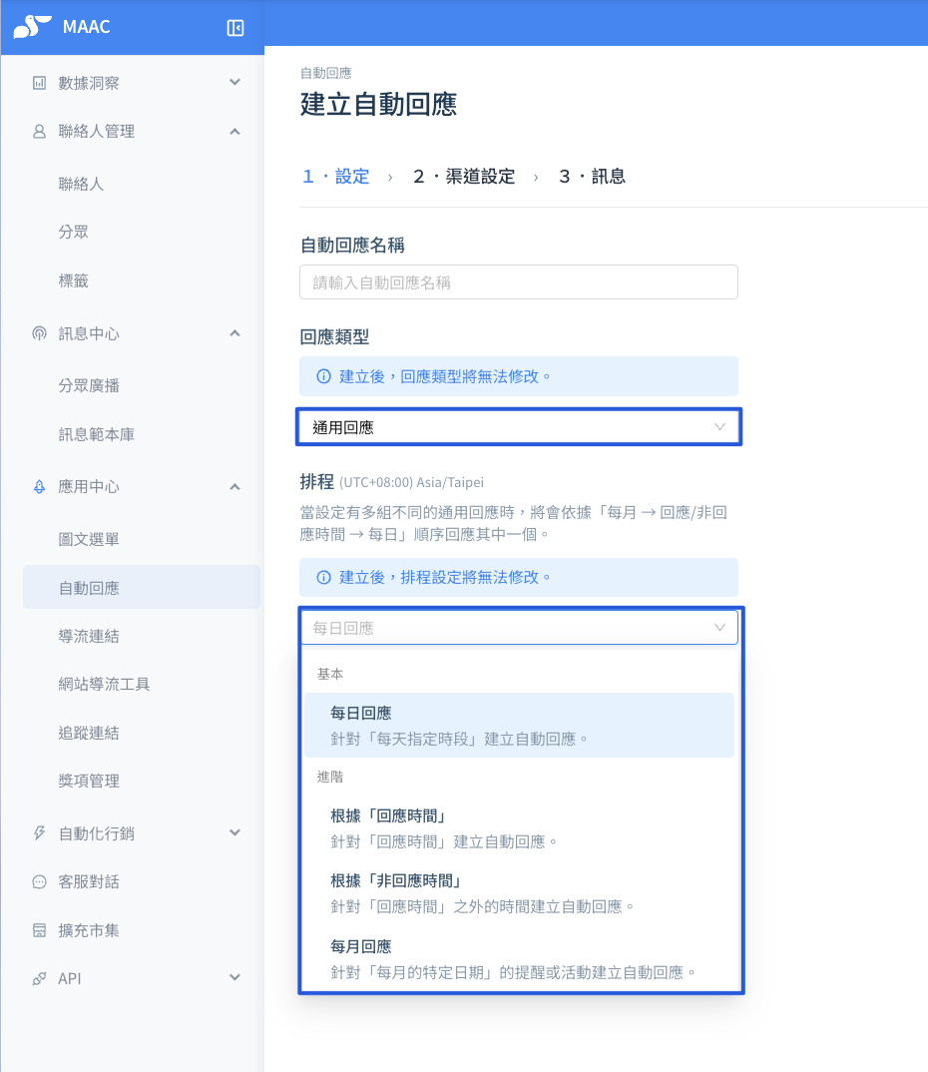Click the MAAC bird logo
This screenshot has height=1072, width=928.
(32, 27)
